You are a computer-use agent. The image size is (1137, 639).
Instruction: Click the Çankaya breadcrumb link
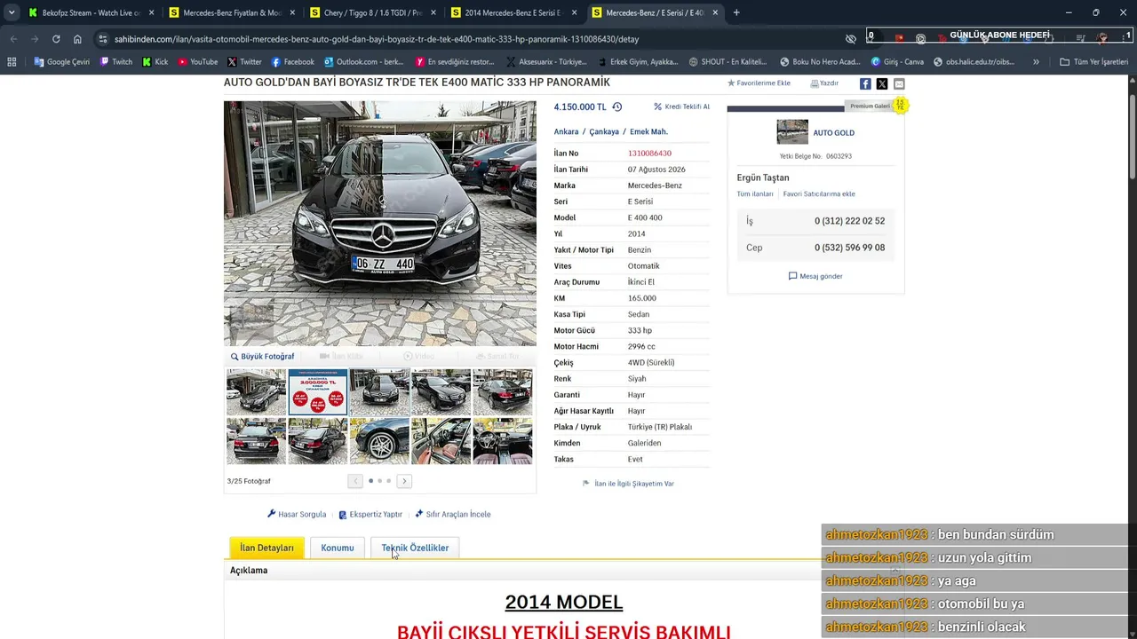[x=604, y=131]
